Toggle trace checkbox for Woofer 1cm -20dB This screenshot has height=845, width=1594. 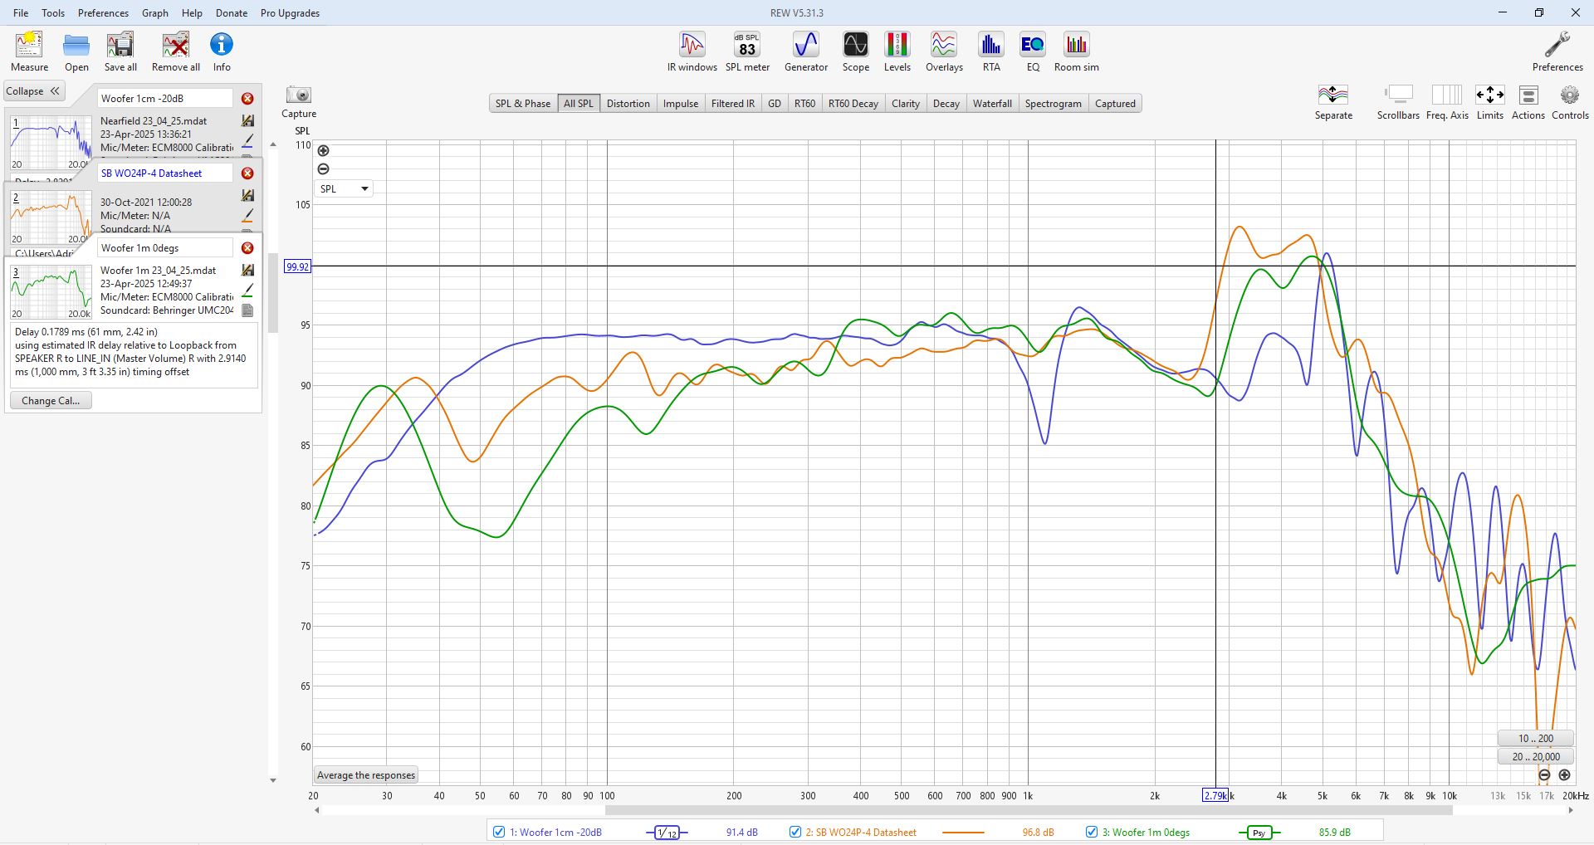tap(499, 832)
